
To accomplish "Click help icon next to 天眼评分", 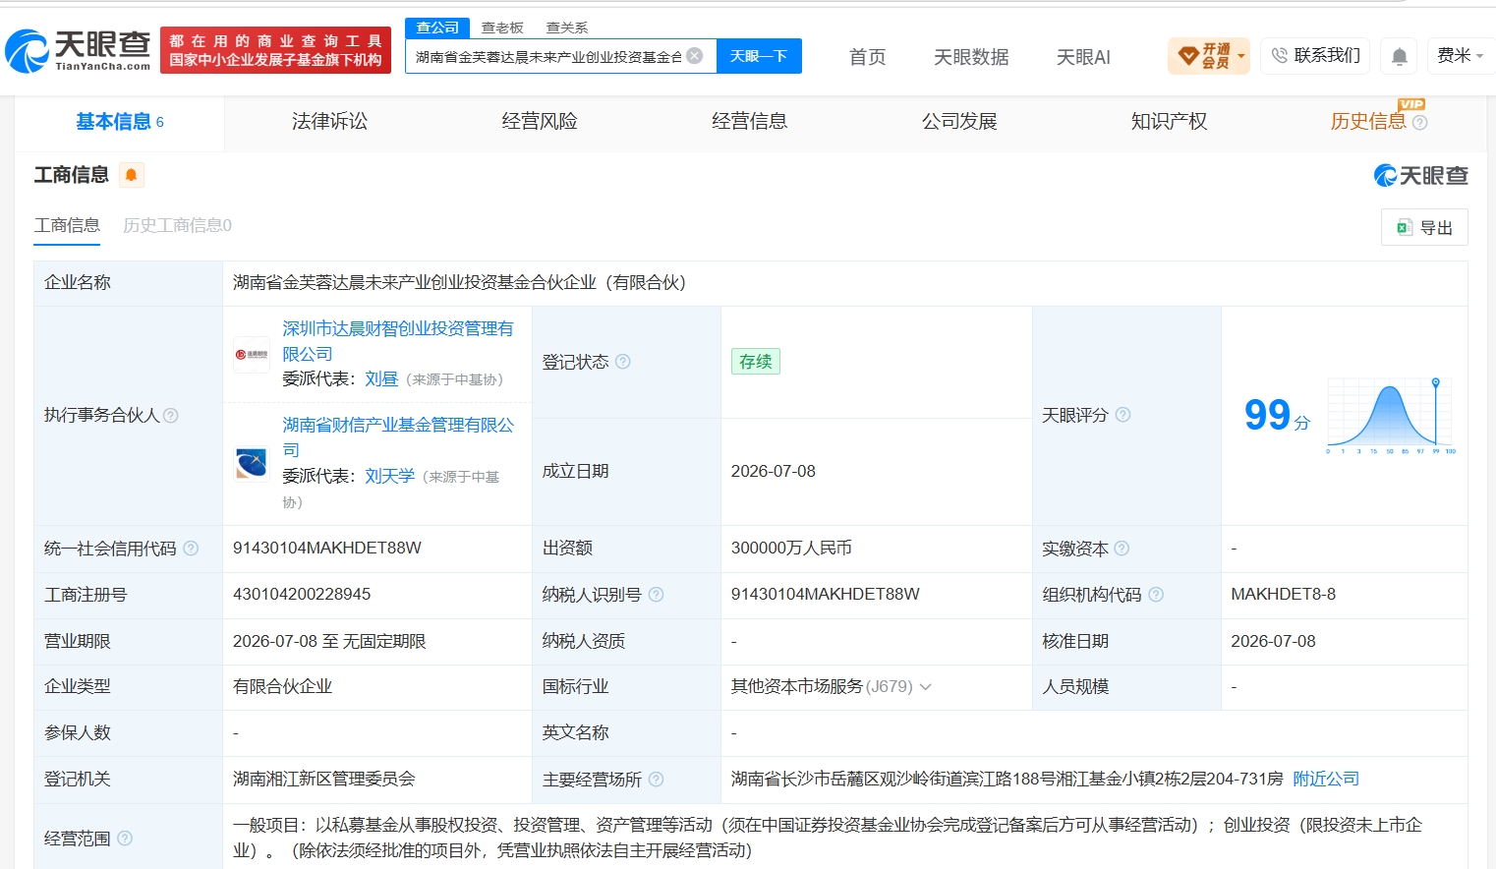I will click(1122, 415).
